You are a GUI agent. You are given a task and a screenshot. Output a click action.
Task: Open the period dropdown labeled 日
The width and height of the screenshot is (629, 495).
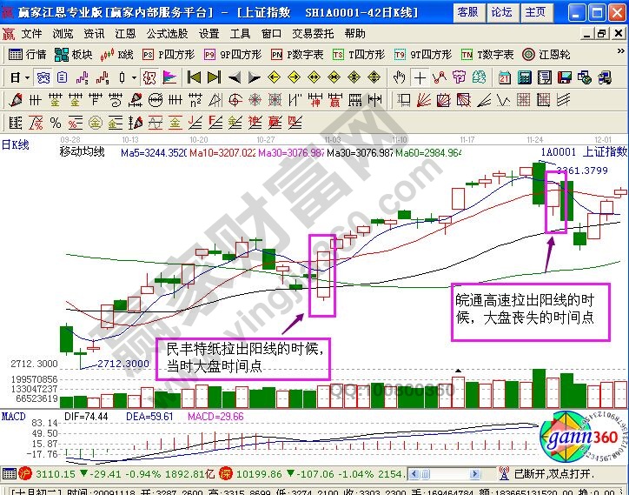18,77
